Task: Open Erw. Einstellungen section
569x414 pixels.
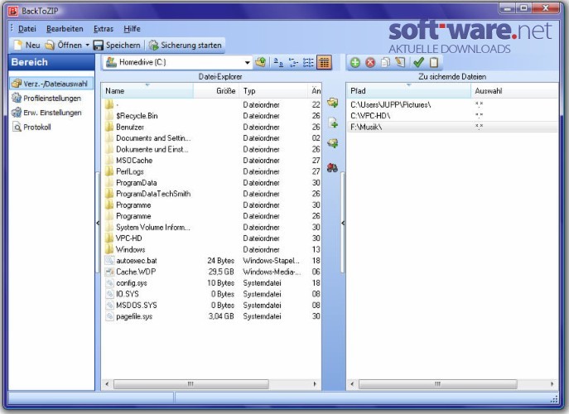Action: (x=46, y=113)
